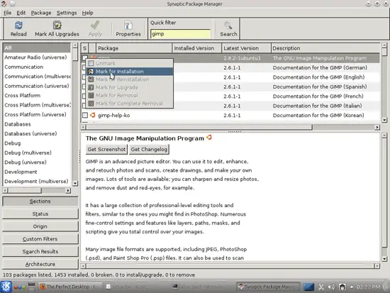This screenshot has height=293, width=390.
Task: Open the Settings menu
Action: 67,13
